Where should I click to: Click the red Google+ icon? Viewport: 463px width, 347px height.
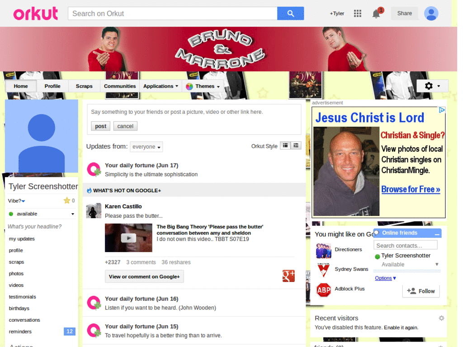pyautogui.click(x=288, y=276)
